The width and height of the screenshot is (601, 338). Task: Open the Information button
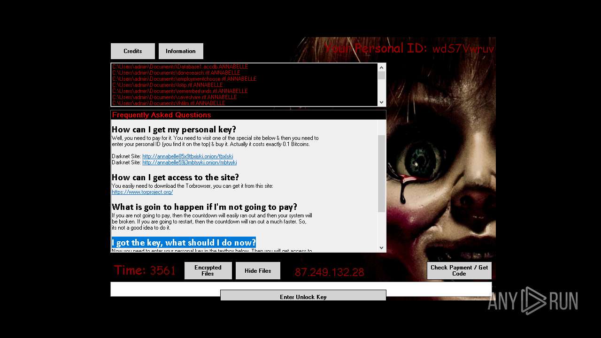[181, 51]
